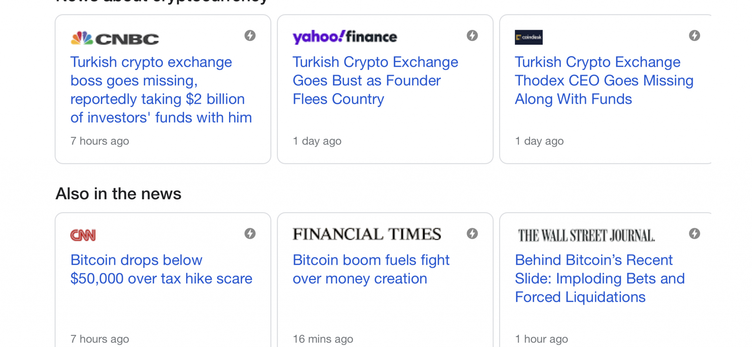Open CNBC article about crypto boss going missing

(161, 90)
